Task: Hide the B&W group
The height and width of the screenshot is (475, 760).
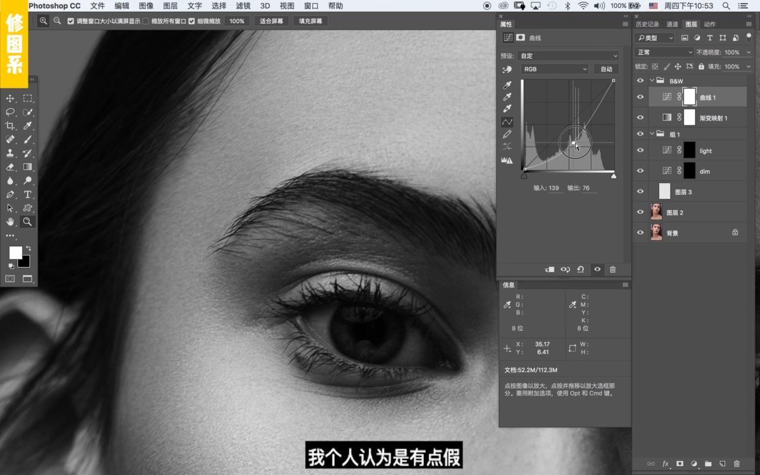Action: pyautogui.click(x=640, y=81)
